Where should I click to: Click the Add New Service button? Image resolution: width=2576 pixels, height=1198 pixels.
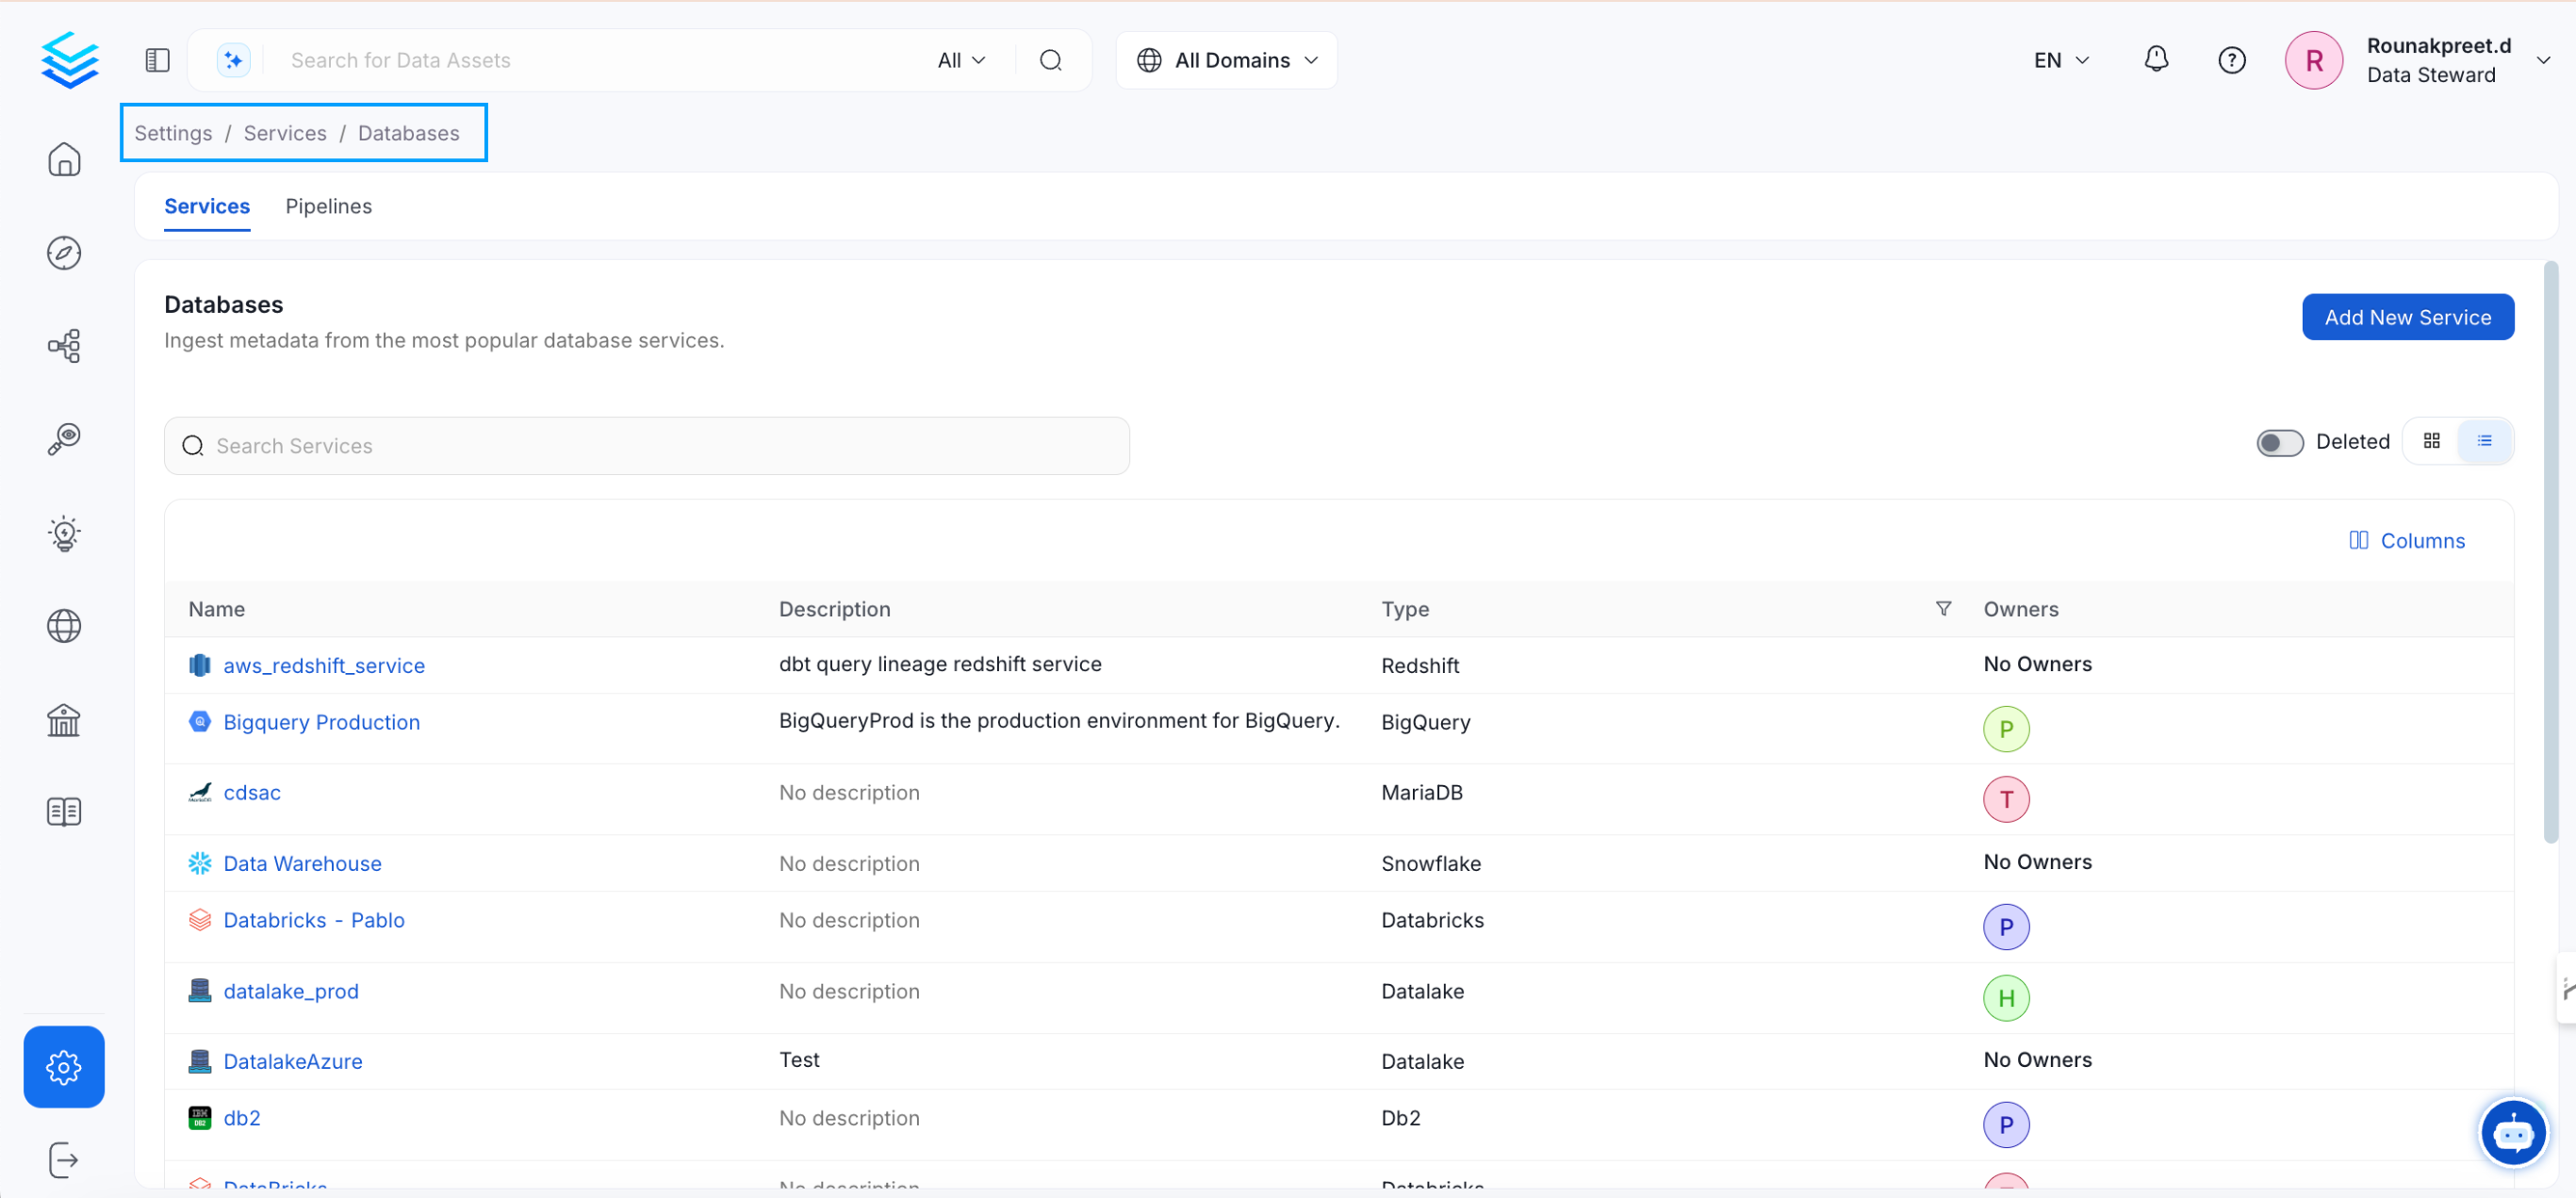tap(2408, 317)
